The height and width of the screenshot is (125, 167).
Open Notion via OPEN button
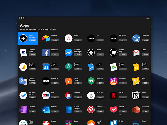(x=146, y=97)
